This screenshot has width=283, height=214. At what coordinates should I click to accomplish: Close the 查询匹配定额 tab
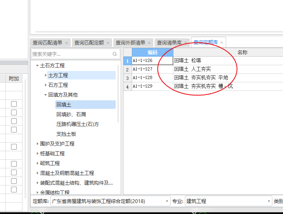[108, 43]
